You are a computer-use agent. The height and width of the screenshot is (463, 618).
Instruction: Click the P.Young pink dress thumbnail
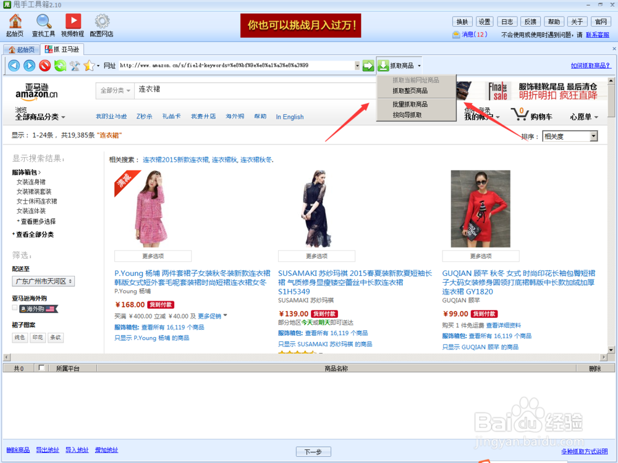152,209
